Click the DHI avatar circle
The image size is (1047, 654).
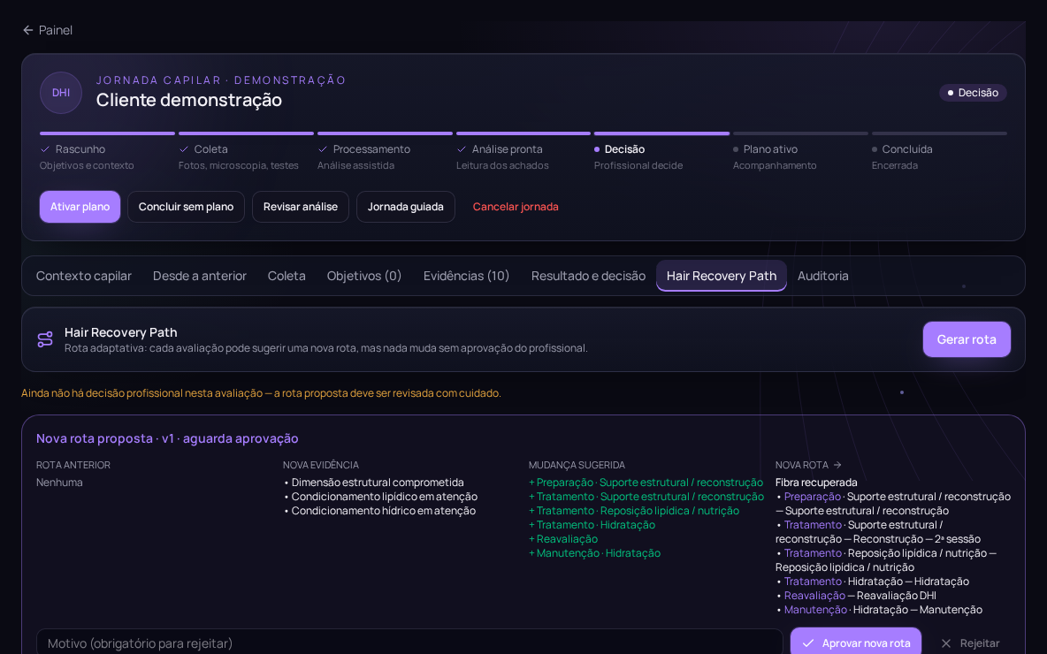coord(61,93)
